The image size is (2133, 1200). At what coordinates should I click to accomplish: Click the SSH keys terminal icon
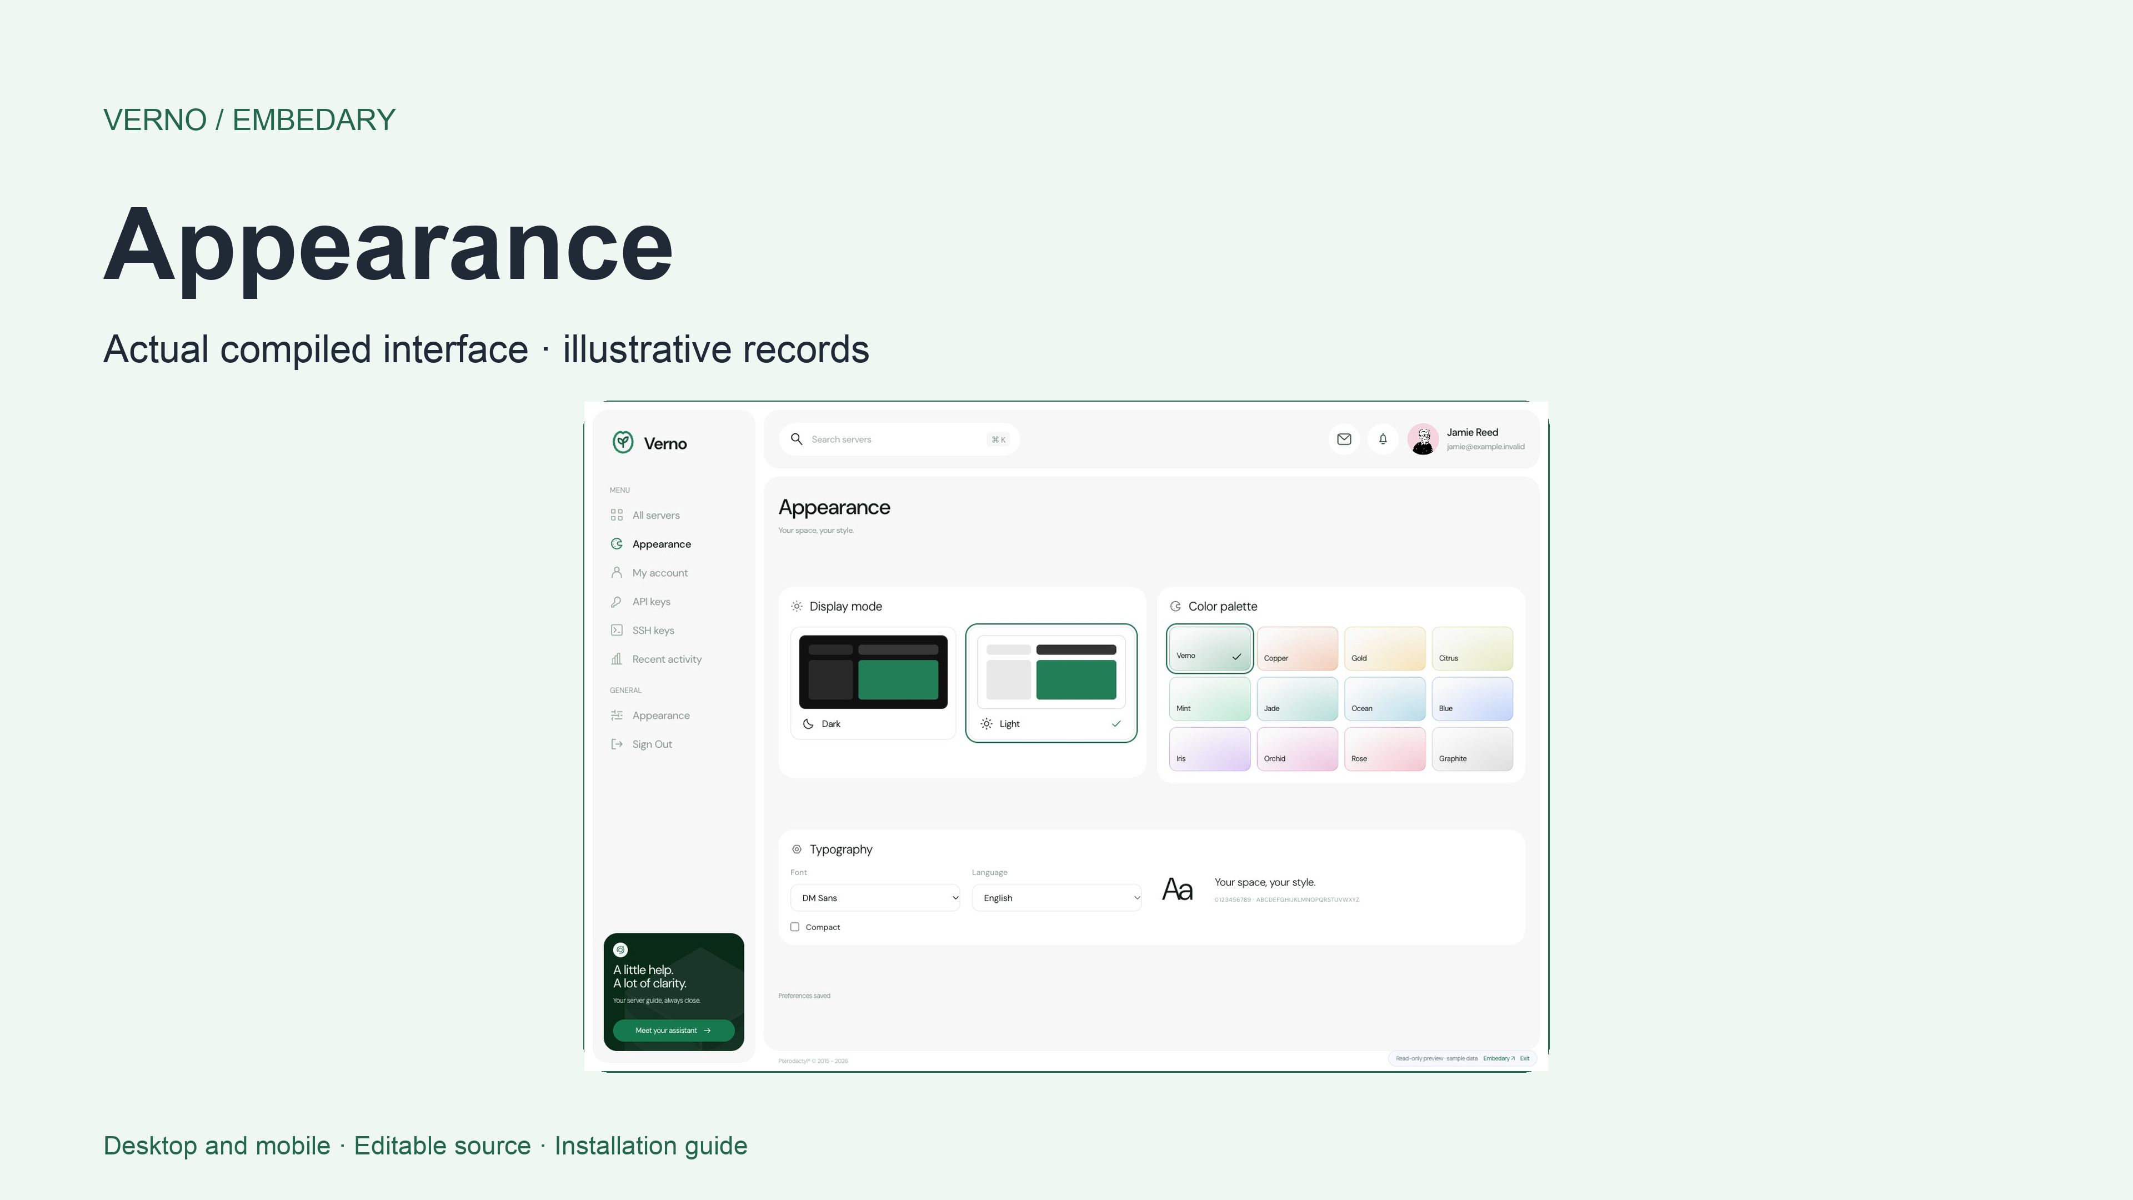pyautogui.click(x=617, y=630)
